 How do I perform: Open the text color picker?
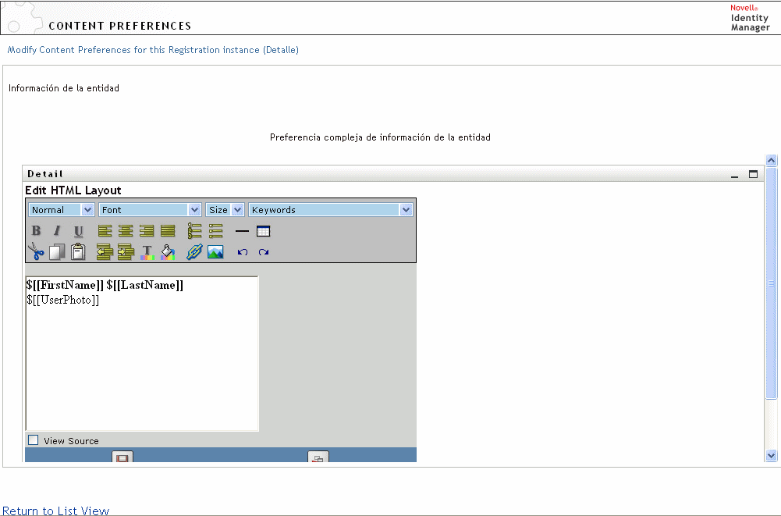[x=147, y=252]
